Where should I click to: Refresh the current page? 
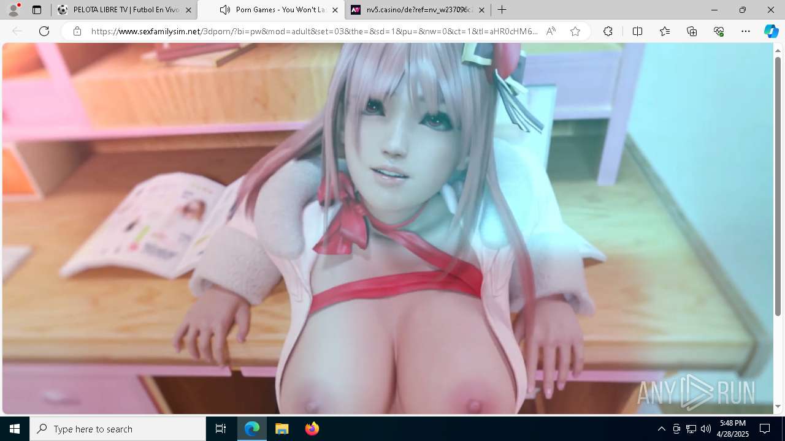[44, 31]
